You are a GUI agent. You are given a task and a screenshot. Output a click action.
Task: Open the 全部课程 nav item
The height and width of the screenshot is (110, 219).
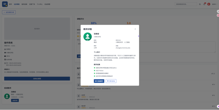click(17, 4)
